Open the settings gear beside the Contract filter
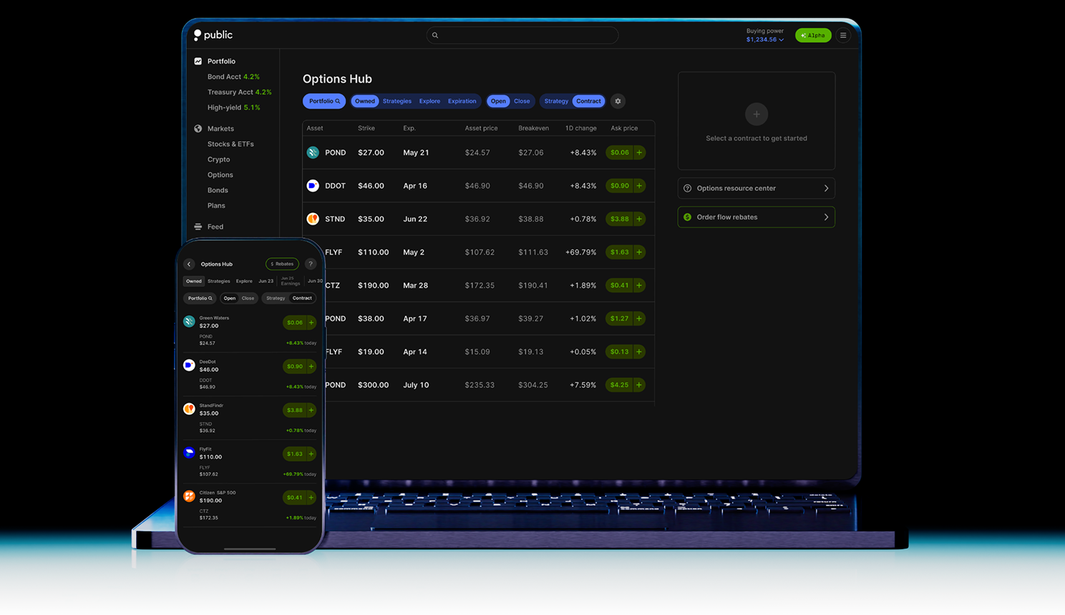This screenshot has width=1065, height=615. (x=618, y=102)
